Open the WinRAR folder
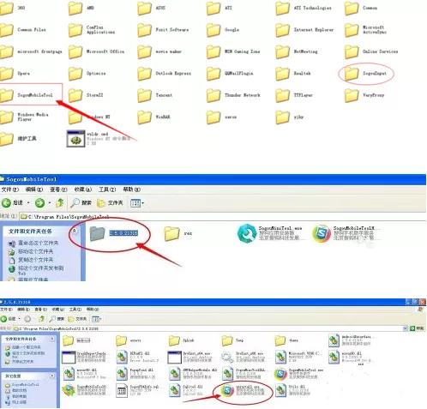This screenshot has height=409, width=427. pos(153,117)
